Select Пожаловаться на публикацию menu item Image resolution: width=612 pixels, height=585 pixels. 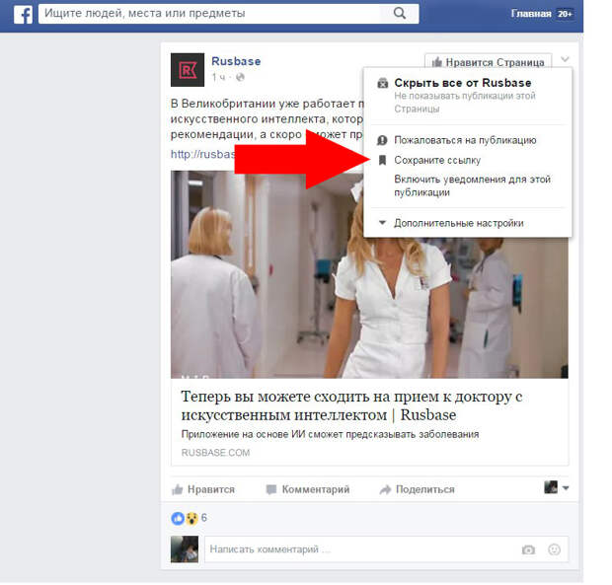pyautogui.click(x=464, y=140)
